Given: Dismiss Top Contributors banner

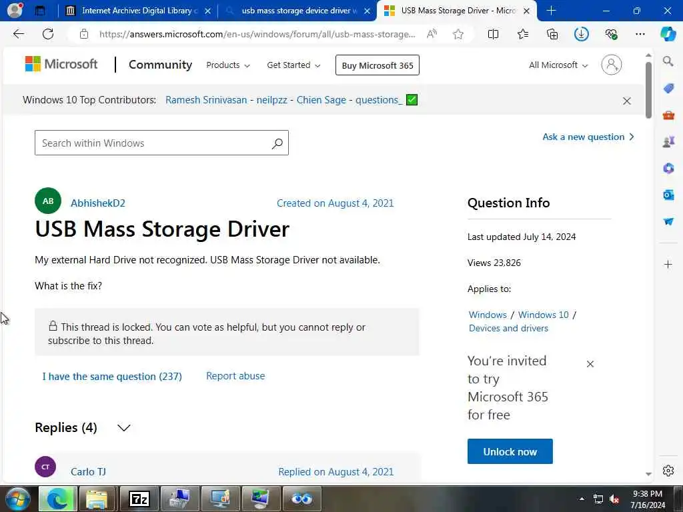Looking at the screenshot, I should pyautogui.click(x=627, y=101).
